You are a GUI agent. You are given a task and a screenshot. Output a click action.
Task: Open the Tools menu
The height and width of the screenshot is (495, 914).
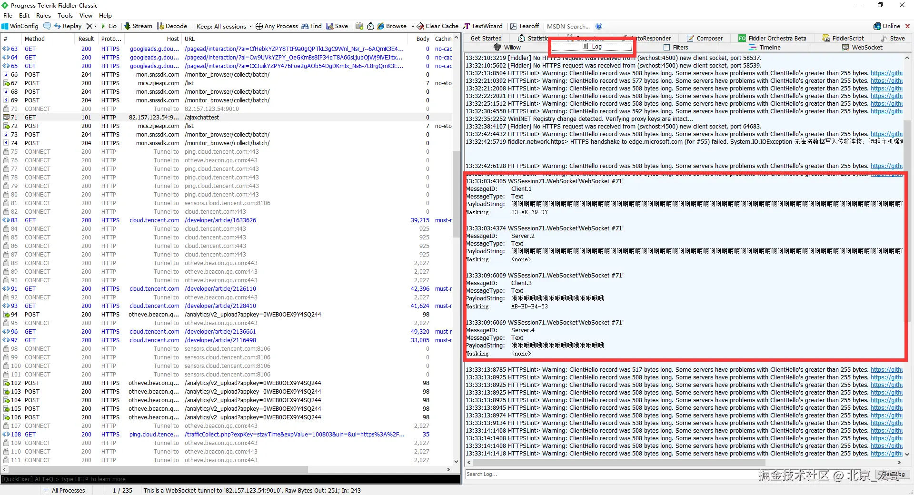(65, 15)
